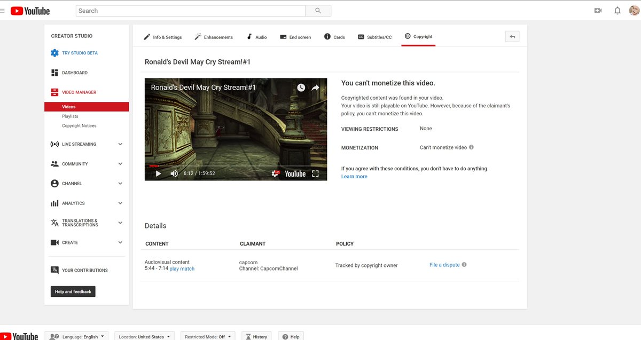
Task: Switch to Subtitles/CC tab
Action: pyautogui.click(x=374, y=37)
